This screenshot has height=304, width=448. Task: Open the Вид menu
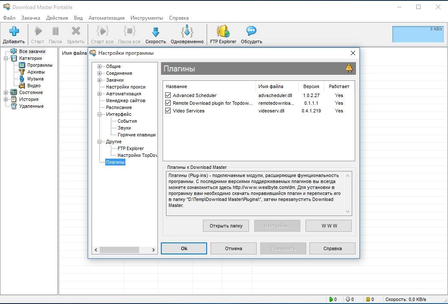(78, 18)
